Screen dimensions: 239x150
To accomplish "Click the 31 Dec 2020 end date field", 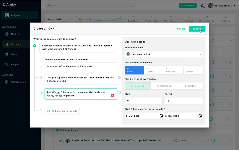I will click(x=183, y=116).
